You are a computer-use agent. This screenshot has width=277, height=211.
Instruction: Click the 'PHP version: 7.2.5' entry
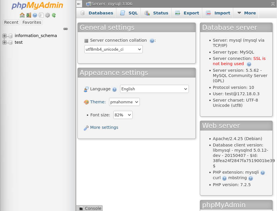pyautogui.click(x=231, y=185)
